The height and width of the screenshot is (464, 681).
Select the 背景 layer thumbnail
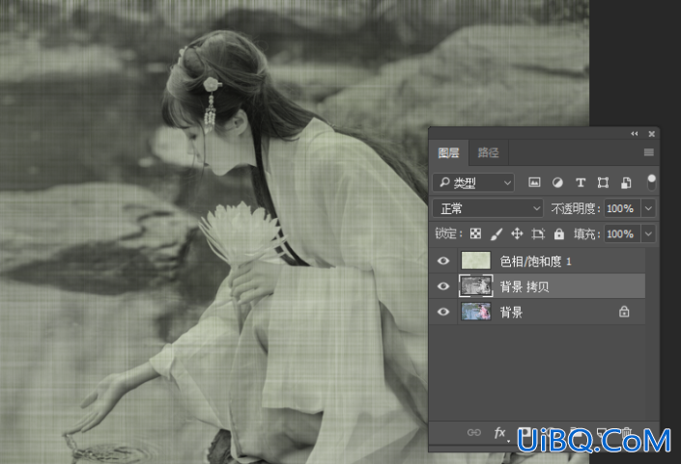[x=475, y=312]
